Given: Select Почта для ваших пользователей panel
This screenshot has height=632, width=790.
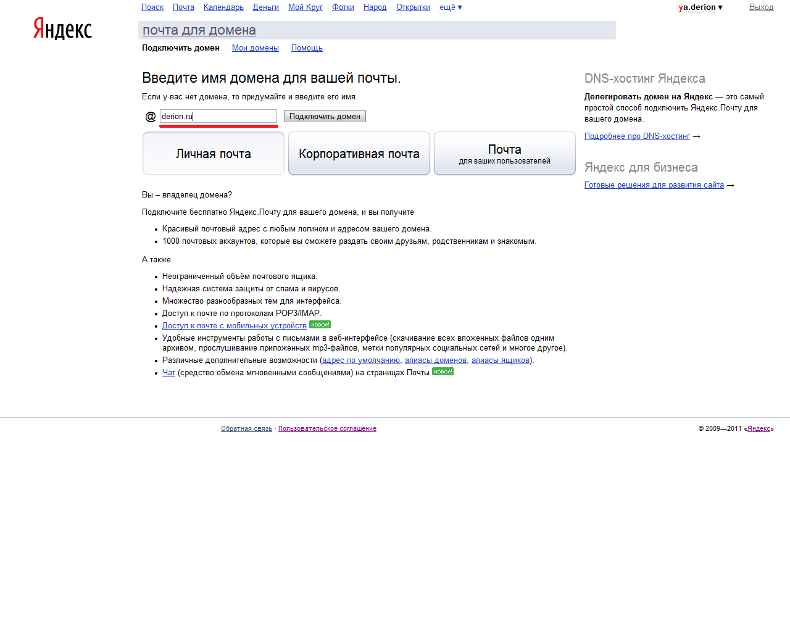Looking at the screenshot, I should pos(504,154).
